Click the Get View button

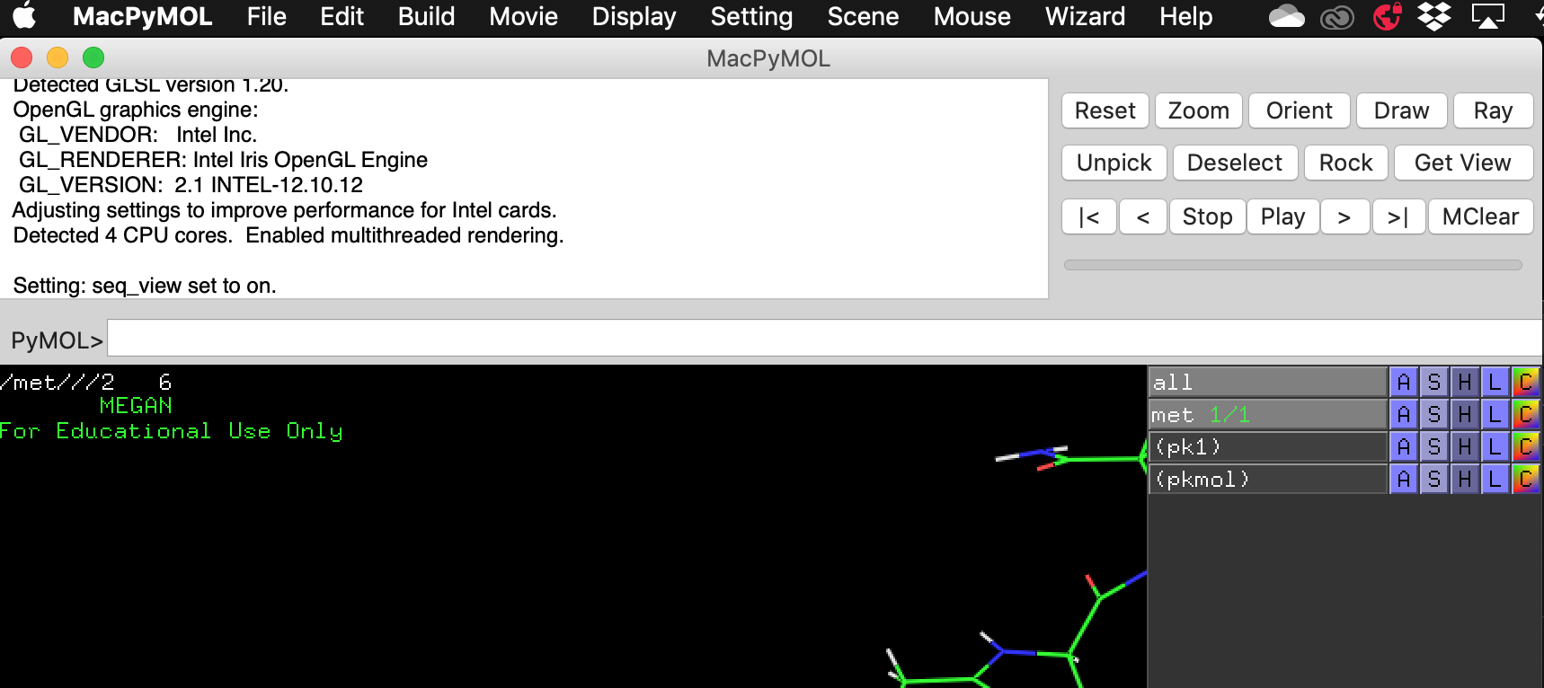coord(1463,163)
